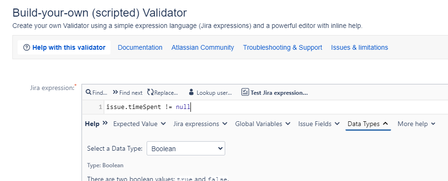Click Test Jira expression button
Viewport: 448px width, 181px height.
click(275, 92)
